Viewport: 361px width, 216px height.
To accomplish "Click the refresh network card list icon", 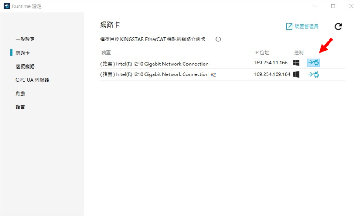I will pos(338,27).
